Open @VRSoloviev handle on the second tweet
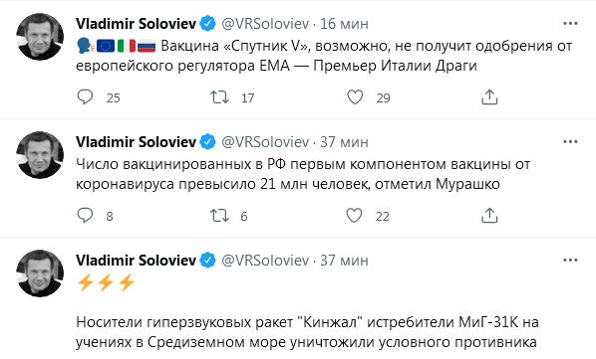596x359 pixels. tap(265, 142)
